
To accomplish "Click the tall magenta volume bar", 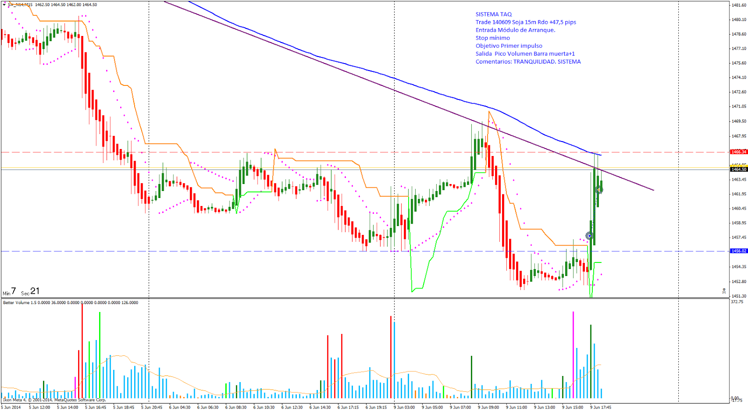I will (573, 355).
